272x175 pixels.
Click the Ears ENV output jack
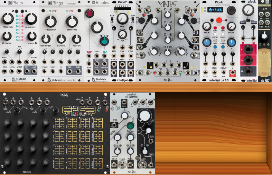[261, 22]
